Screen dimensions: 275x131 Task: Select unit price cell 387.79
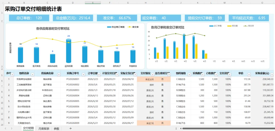(241, 85)
